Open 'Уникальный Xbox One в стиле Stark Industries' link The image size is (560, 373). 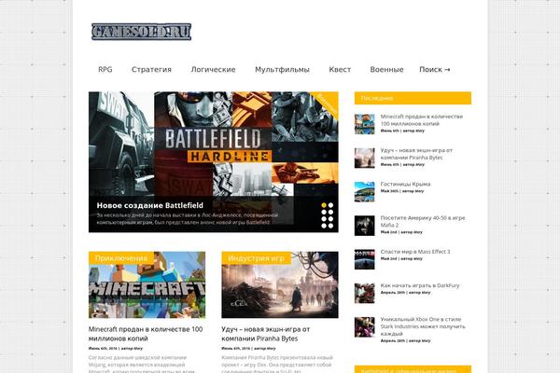(423, 326)
